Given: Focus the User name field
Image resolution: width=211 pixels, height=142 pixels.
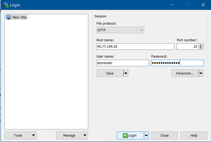Looking at the screenshot, I should [x=123, y=63].
